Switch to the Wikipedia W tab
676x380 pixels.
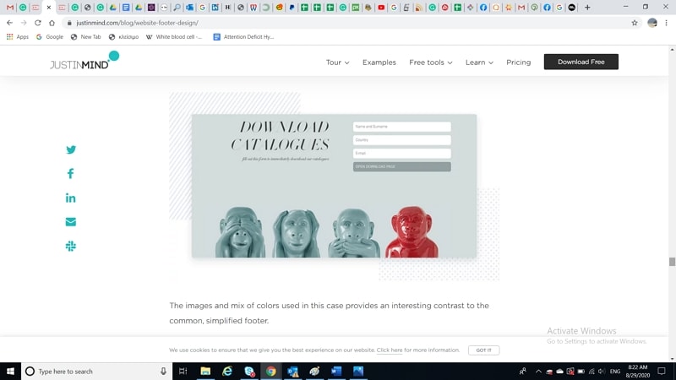point(253,8)
